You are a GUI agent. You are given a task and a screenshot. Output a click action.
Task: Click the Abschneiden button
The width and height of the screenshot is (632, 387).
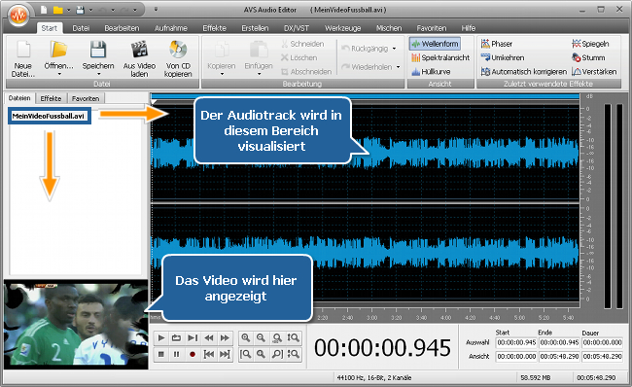[x=306, y=71]
